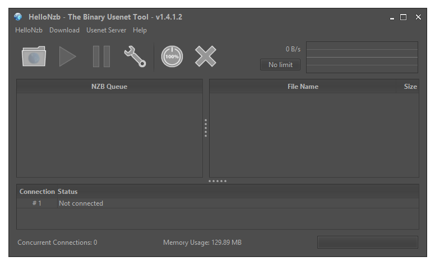Open the Help menu
Image resolution: width=435 pixels, height=266 pixels.
click(x=140, y=30)
